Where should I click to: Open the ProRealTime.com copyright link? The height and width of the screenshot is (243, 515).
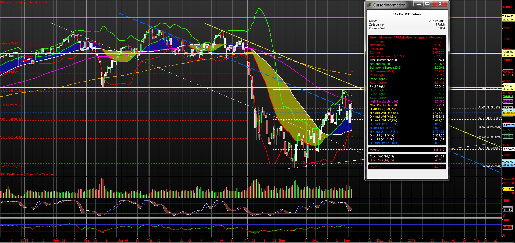point(12,174)
